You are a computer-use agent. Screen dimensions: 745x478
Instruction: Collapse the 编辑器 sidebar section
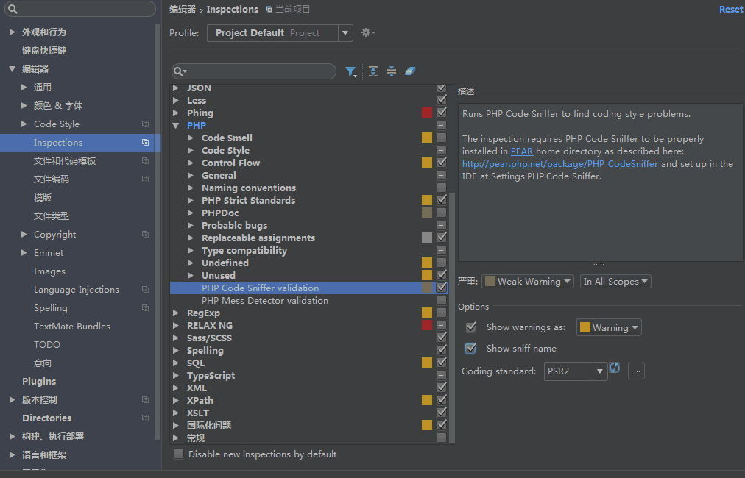[x=13, y=69]
